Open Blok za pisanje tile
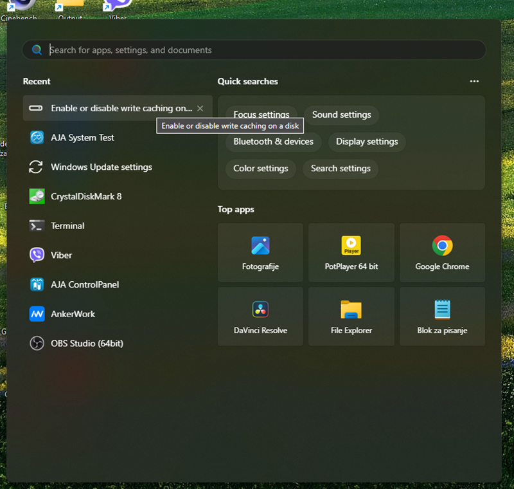Image resolution: width=514 pixels, height=489 pixels. (442, 317)
